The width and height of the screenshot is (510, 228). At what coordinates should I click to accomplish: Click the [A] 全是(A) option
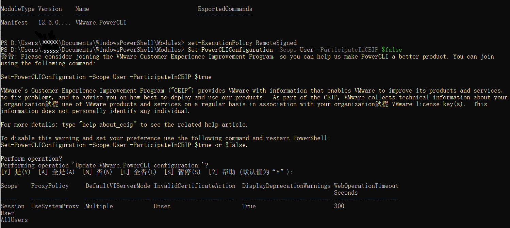[56, 172]
